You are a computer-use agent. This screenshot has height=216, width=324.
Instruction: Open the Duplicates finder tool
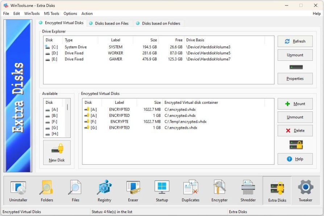(191, 190)
